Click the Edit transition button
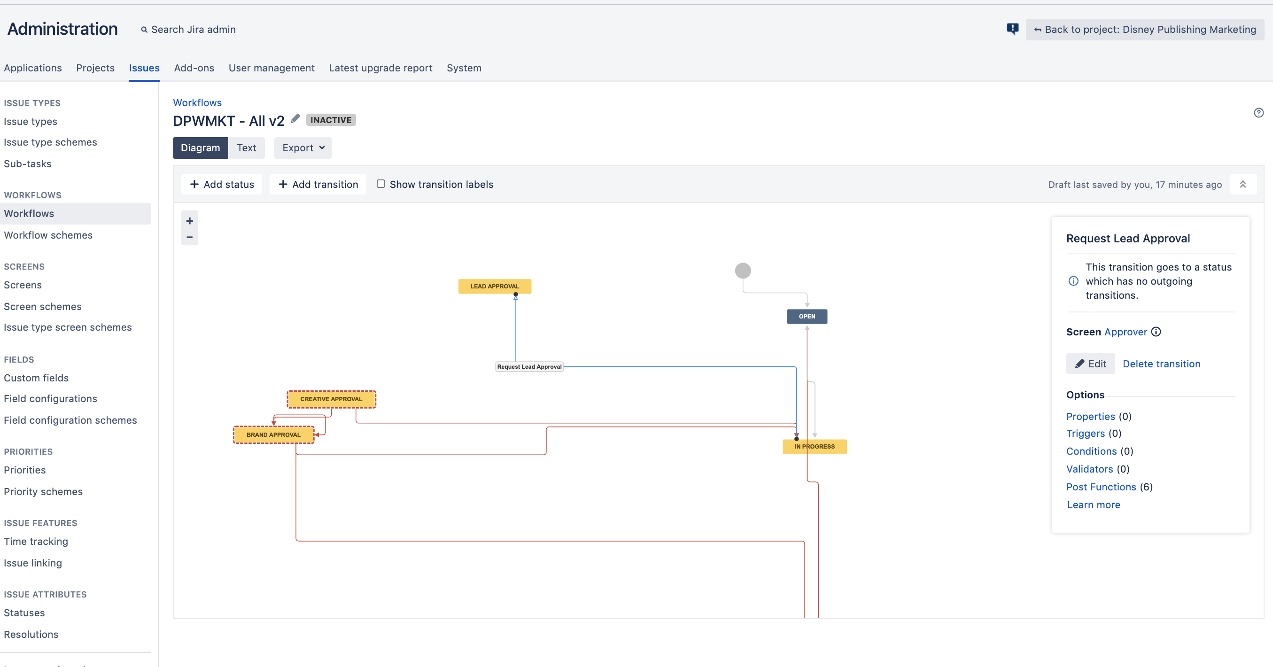 coord(1091,364)
